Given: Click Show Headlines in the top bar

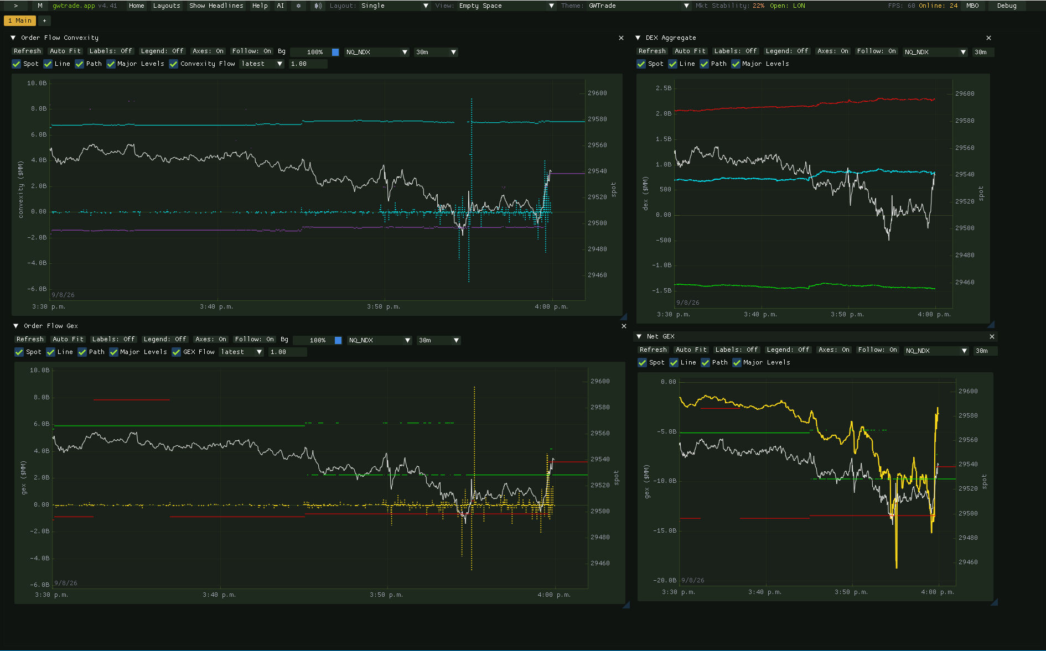Looking at the screenshot, I should click(216, 6).
